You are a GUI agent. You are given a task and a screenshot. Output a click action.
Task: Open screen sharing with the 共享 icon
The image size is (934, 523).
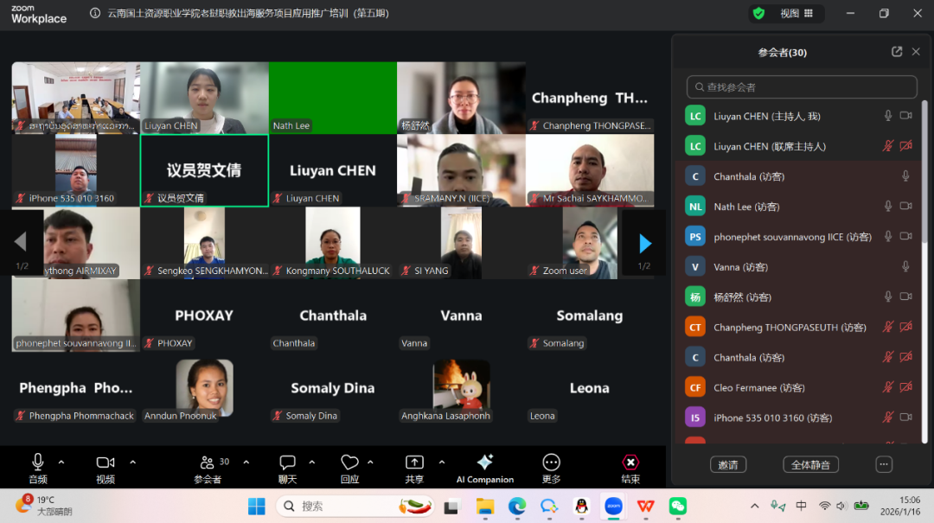[x=414, y=462]
